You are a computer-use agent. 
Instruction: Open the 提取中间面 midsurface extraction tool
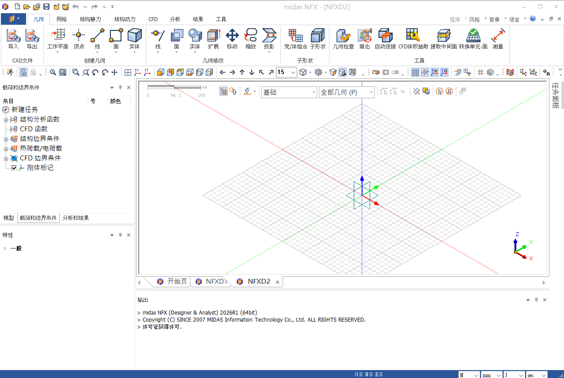pyautogui.click(x=443, y=36)
